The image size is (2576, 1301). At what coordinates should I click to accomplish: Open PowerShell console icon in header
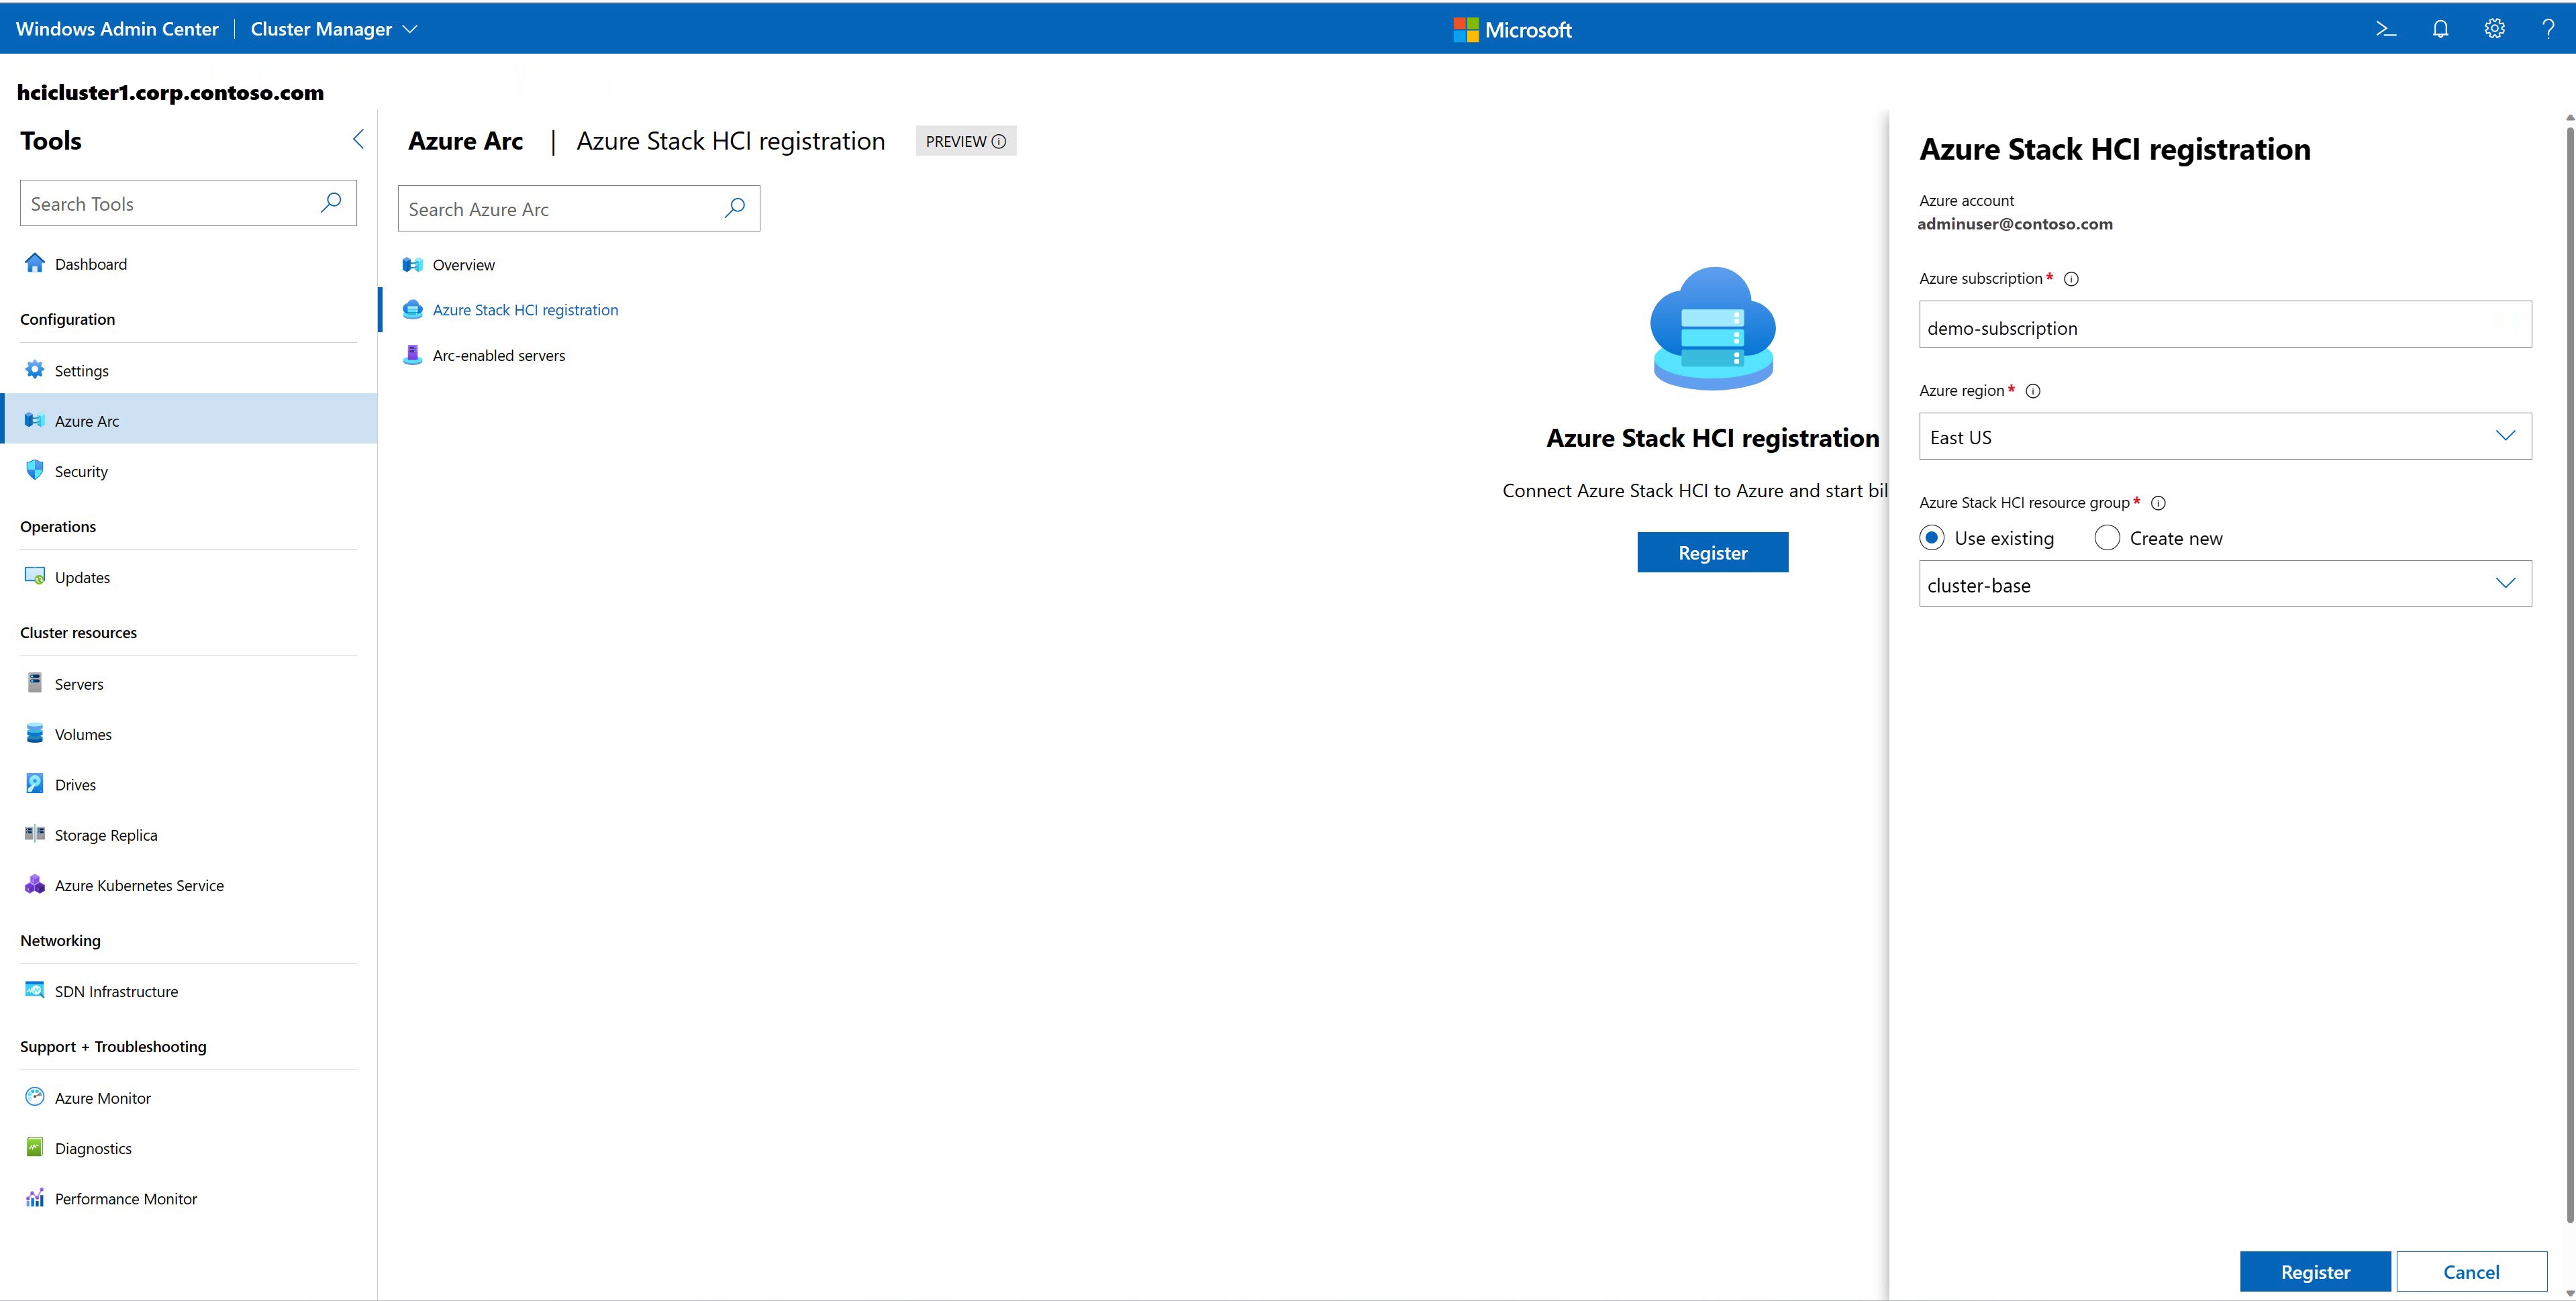[2386, 29]
